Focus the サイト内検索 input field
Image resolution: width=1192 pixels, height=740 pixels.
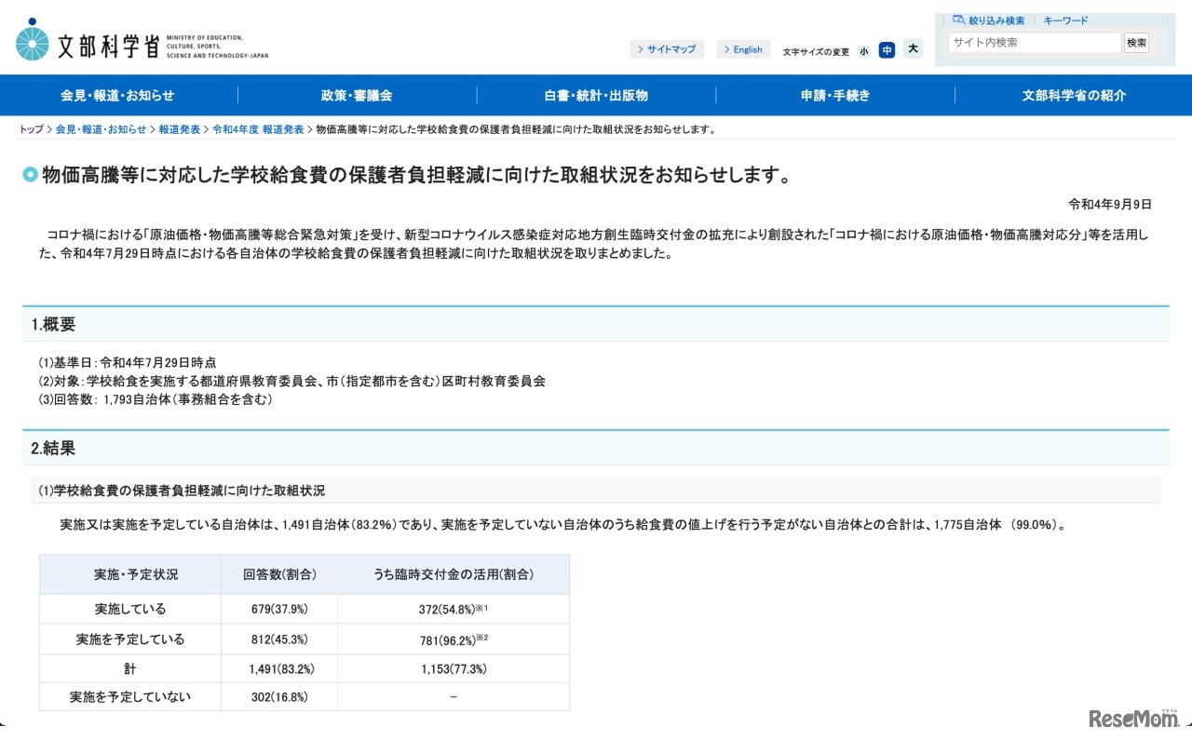1034,43
